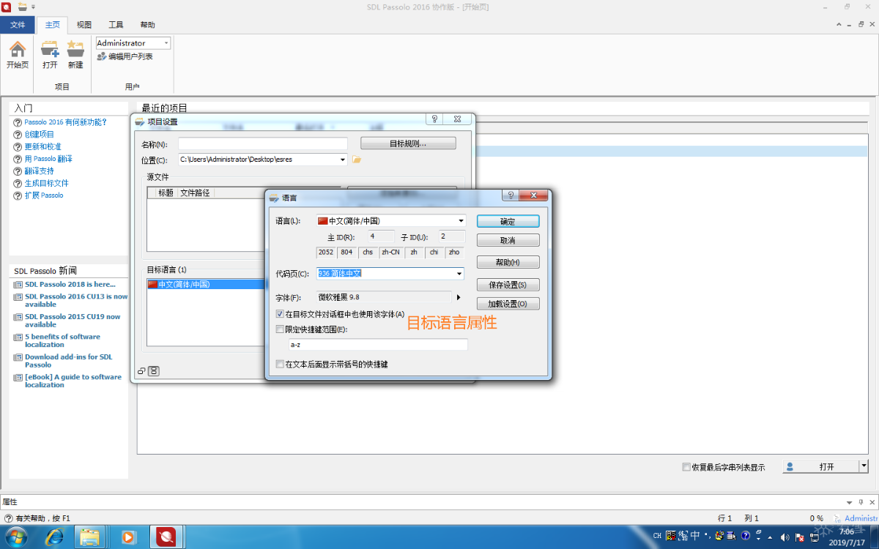Click the a-z shortcut range input field
The width and height of the screenshot is (879, 549).
pyautogui.click(x=378, y=345)
